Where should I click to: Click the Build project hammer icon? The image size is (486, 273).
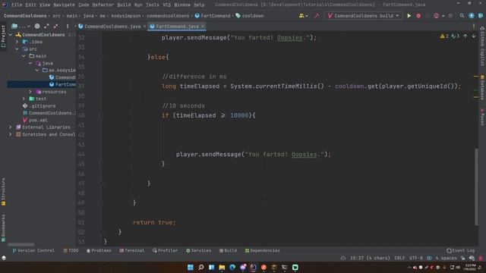tap(317, 16)
